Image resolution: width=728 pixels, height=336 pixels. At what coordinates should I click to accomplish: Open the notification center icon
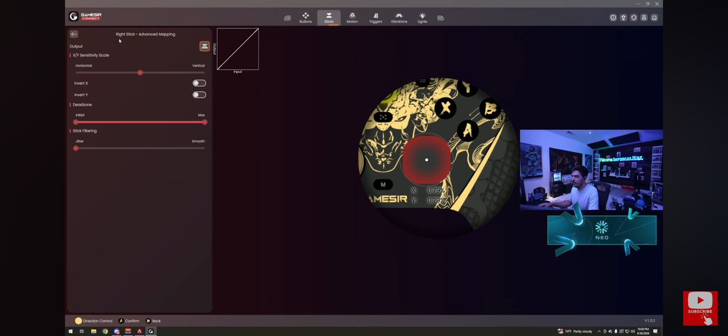tap(656, 331)
